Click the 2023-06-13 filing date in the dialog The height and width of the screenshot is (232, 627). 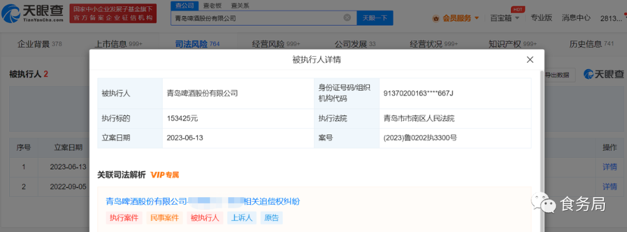tap(183, 138)
